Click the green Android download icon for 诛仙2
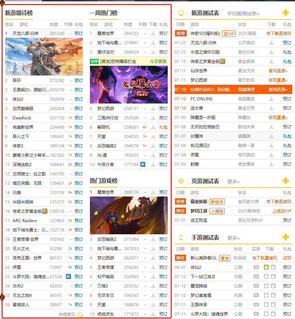295x319 pixels. tap(266, 267)
